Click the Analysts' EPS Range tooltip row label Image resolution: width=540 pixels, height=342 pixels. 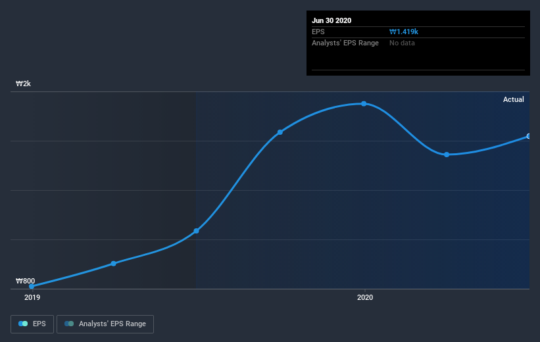click(x=345, y=43)
